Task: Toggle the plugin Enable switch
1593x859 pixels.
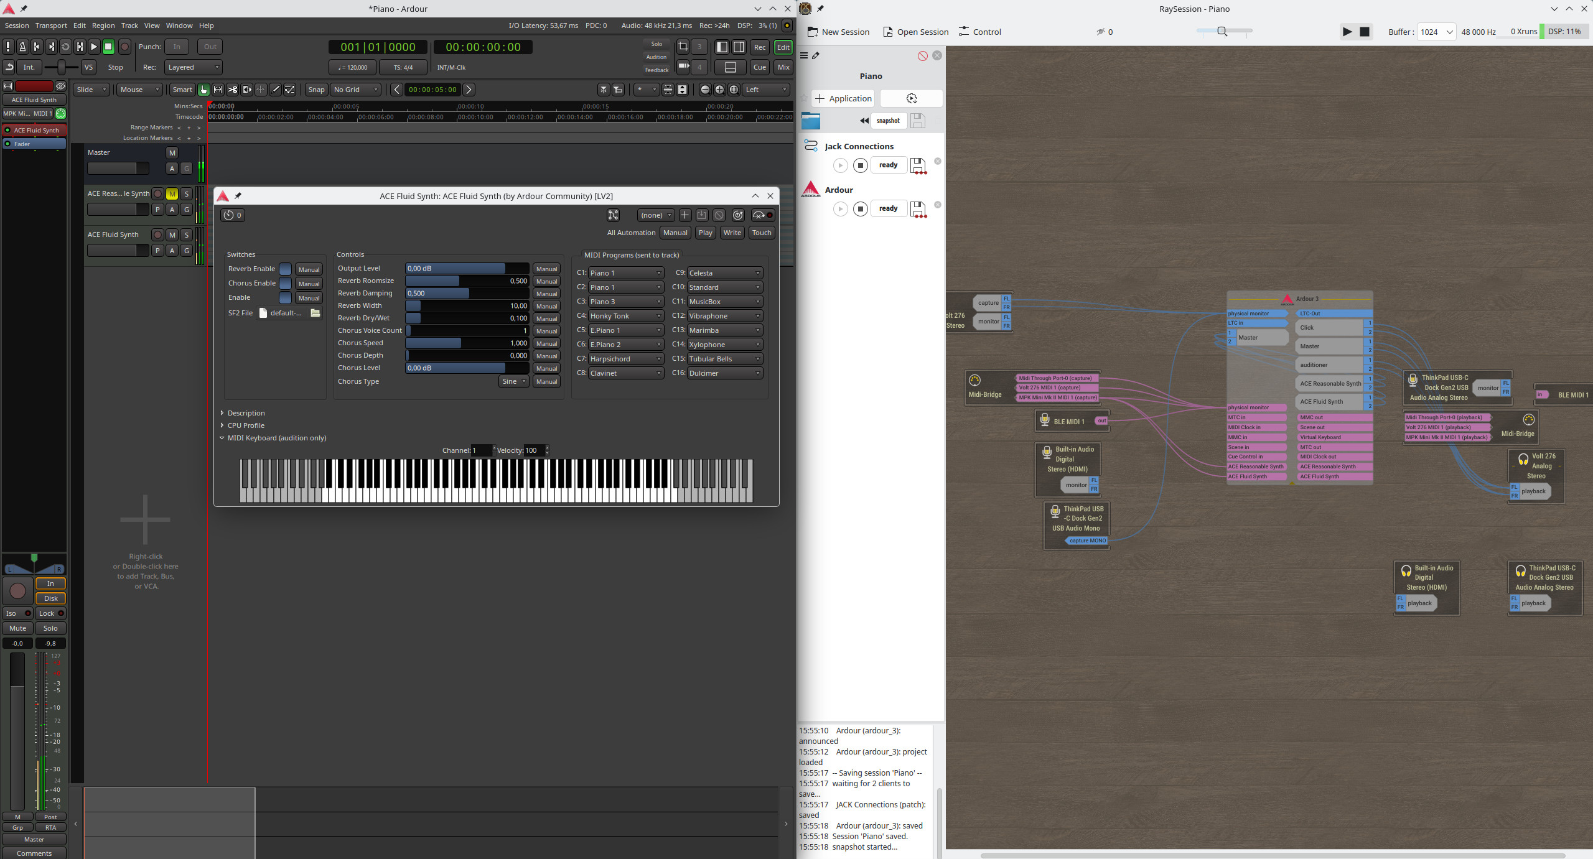Action: pyautogui.click(x=285, y=297)
